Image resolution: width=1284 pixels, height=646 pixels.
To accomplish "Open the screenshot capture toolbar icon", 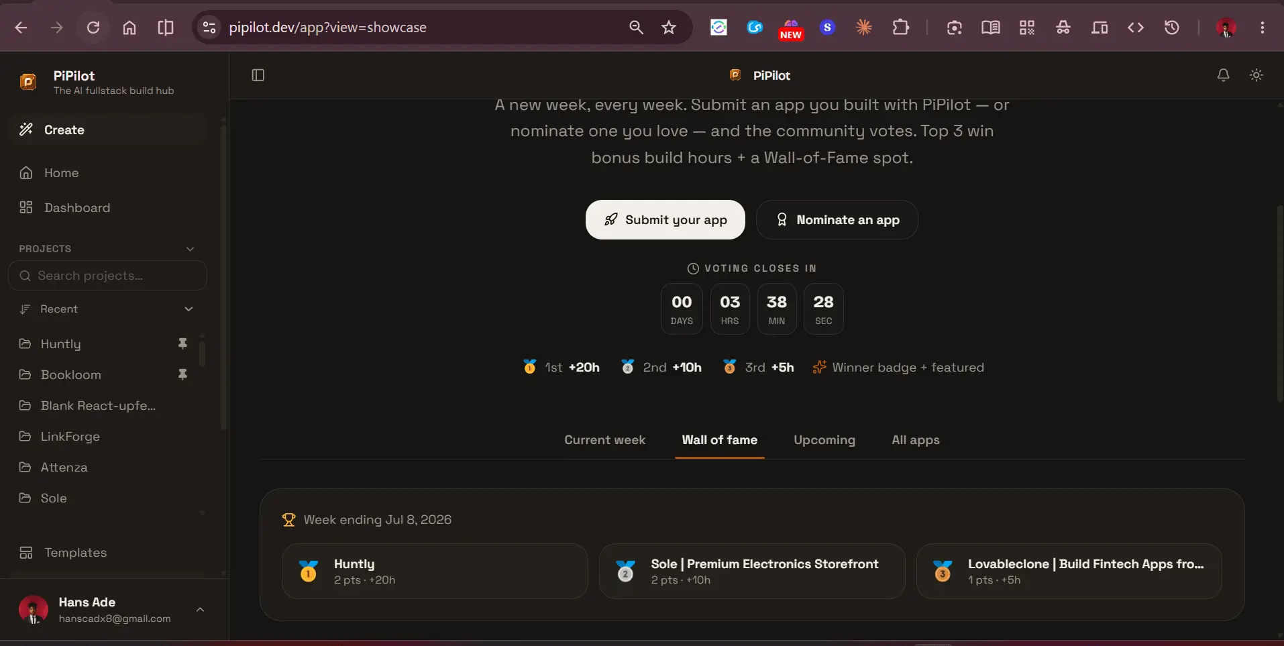I will [x=955, y=28].
